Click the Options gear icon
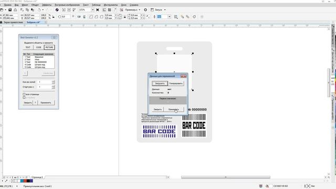Viewport: 336px width, 189px height. tap(145, 10)
